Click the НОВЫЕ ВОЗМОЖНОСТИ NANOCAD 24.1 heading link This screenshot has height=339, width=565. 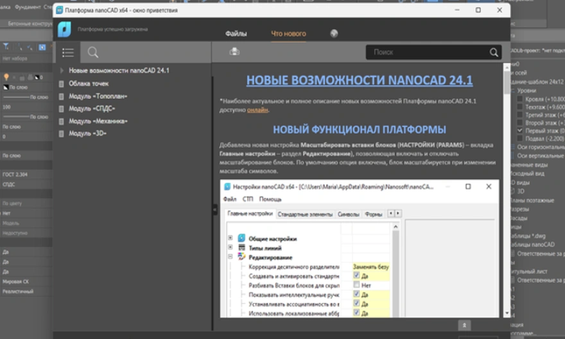tap(359, 80)
